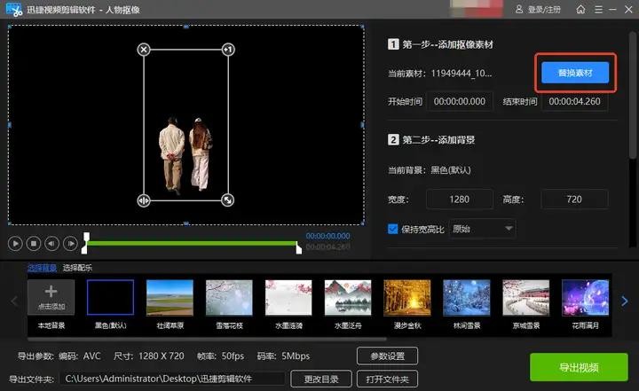Switch to the 选择配乐 tab
Image resolution: width=639 pixels, height=391 pixels.
tap(77, 268)
